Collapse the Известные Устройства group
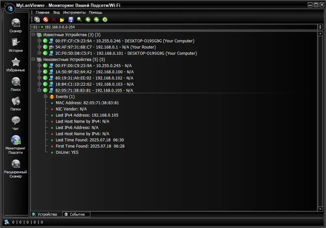 [33, 35]
